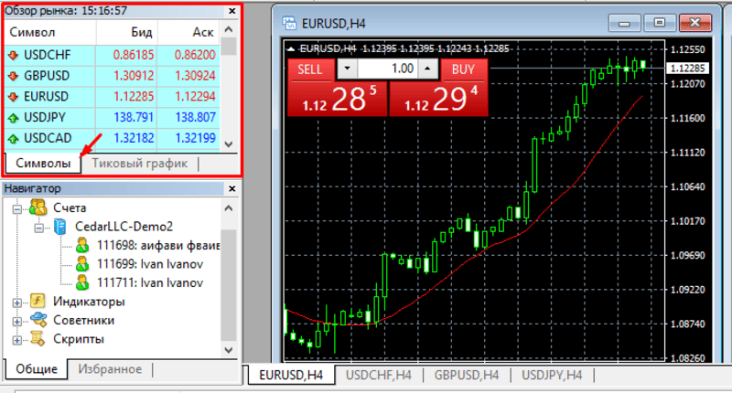Select the EURUSD,H4 chart tab

[x=291, y=375]
